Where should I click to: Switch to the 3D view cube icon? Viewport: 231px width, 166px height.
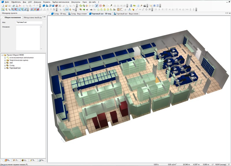click(x=44, y=5)
